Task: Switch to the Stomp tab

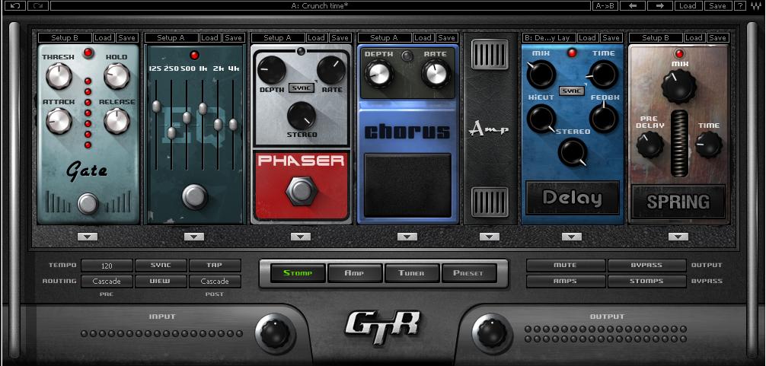Action: pyautogui.click(x=298, y=273)
